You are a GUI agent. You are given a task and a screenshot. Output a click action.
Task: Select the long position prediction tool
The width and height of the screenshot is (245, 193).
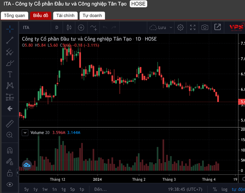coord(10,97)
